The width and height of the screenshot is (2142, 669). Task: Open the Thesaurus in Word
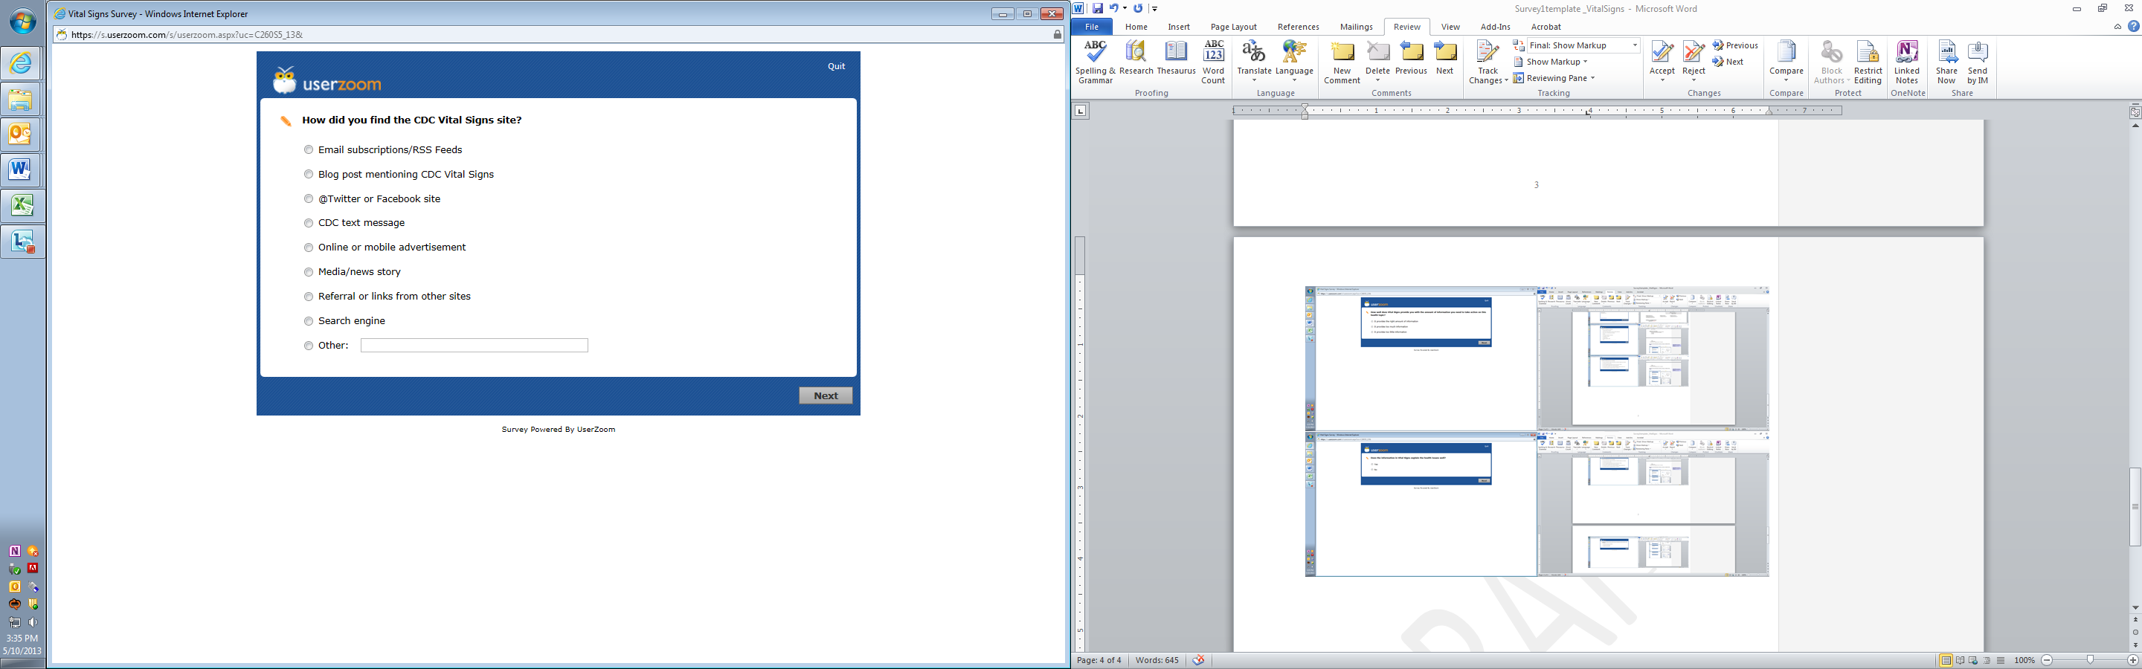click(1176, 58)
